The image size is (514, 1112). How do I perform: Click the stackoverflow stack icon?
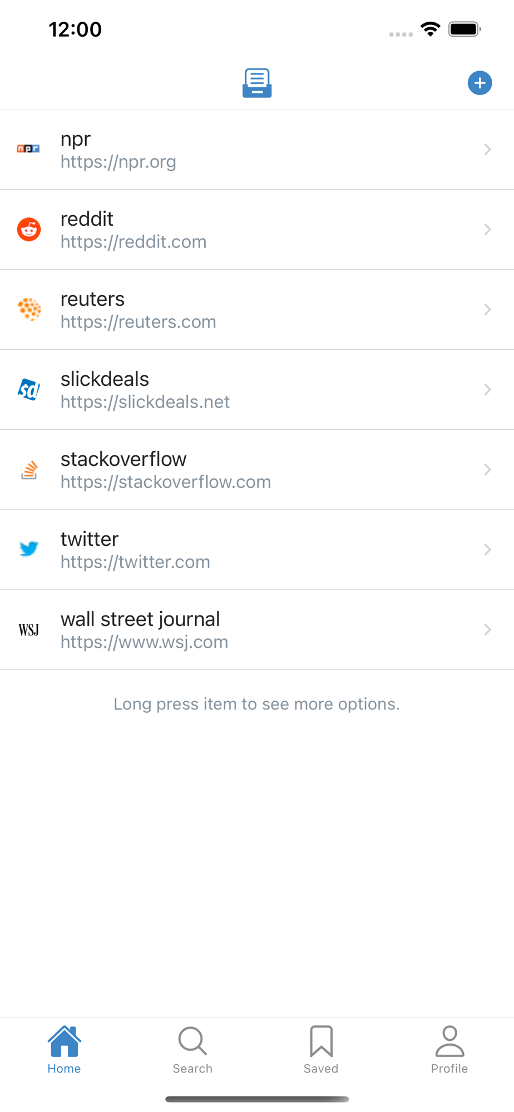(29, 470)
